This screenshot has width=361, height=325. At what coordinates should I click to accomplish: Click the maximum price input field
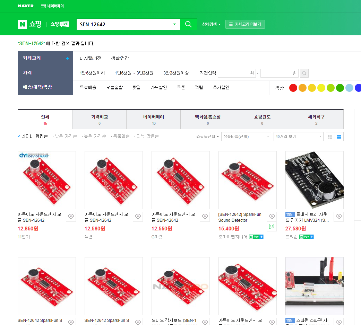click(x=280, y=73)
